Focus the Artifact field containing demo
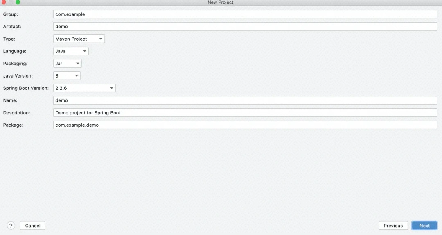This screenshot has height=235, width=442. point(245,27)
